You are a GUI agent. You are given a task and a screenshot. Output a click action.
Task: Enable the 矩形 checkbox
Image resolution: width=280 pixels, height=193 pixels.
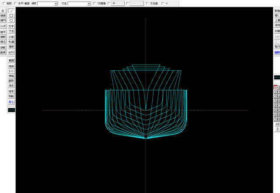4,4
